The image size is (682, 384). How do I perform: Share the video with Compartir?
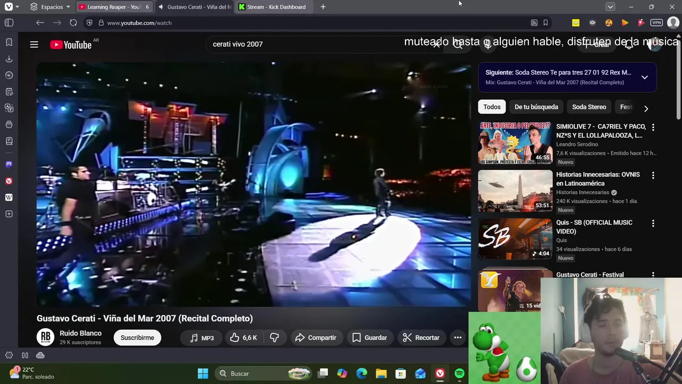tap(316, 338)
